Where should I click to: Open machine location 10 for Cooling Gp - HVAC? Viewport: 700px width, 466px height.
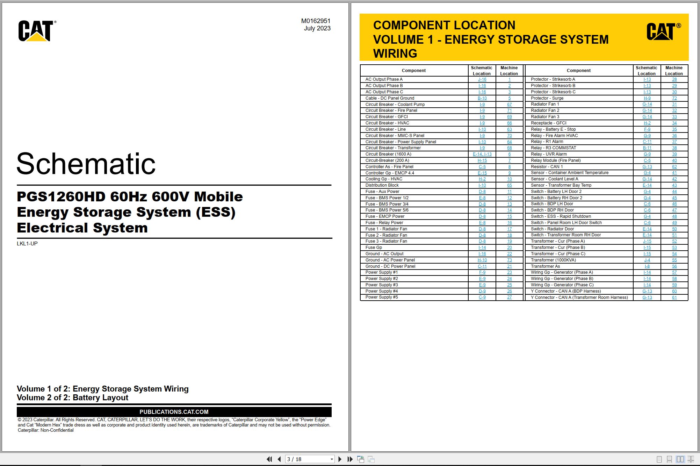(510, 179)
